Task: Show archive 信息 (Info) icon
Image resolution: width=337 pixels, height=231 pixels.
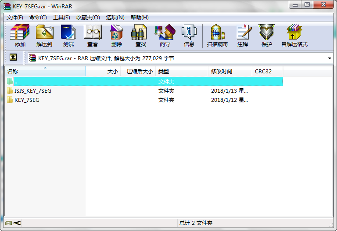Action: pos(189,32)
